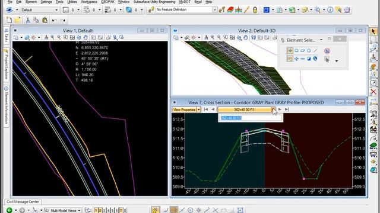This screenshot has width=380, height=213.
Task: Toggle view 8 button in view group
Action: tap(125, 211)
